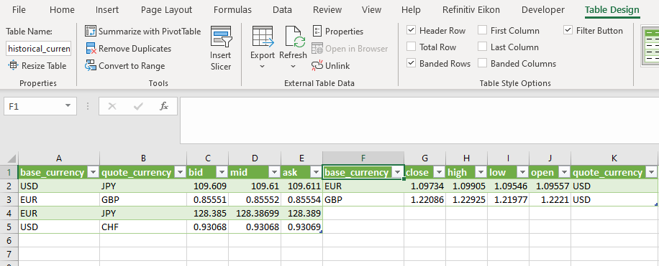Toggle the Filter Button checkbox

pyautogui.click(x=568, y=31)
